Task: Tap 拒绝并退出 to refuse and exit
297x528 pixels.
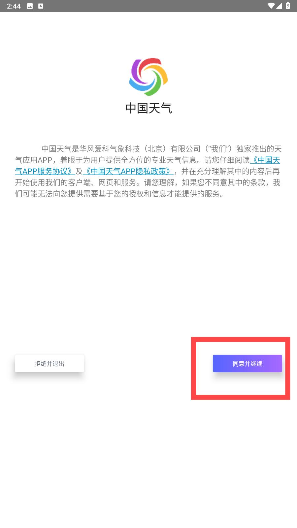Action: (49, 363)
